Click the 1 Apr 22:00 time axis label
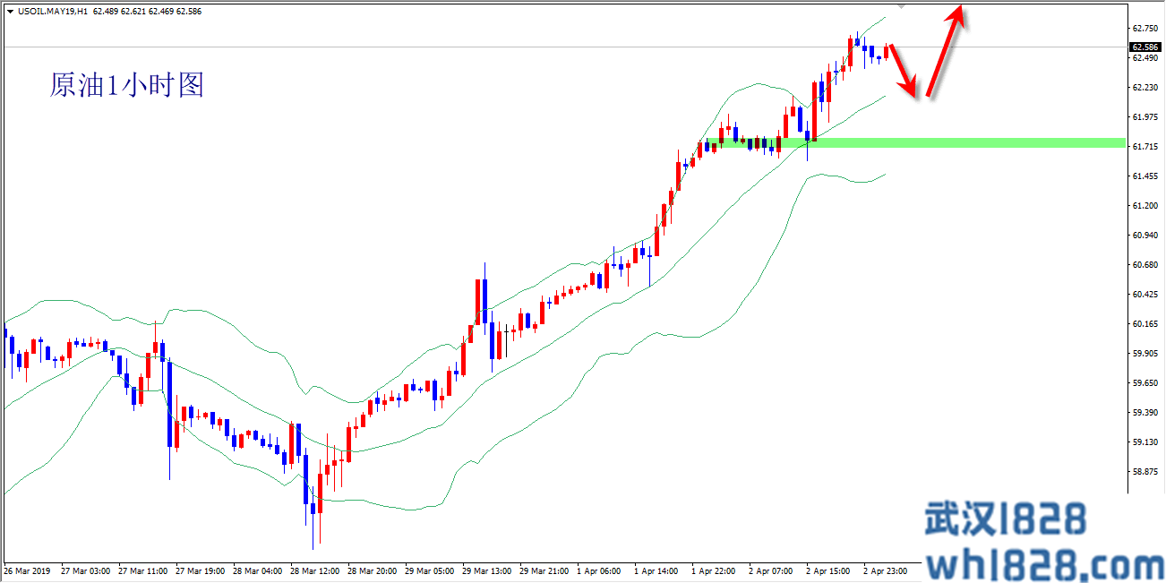 [713, 570]
